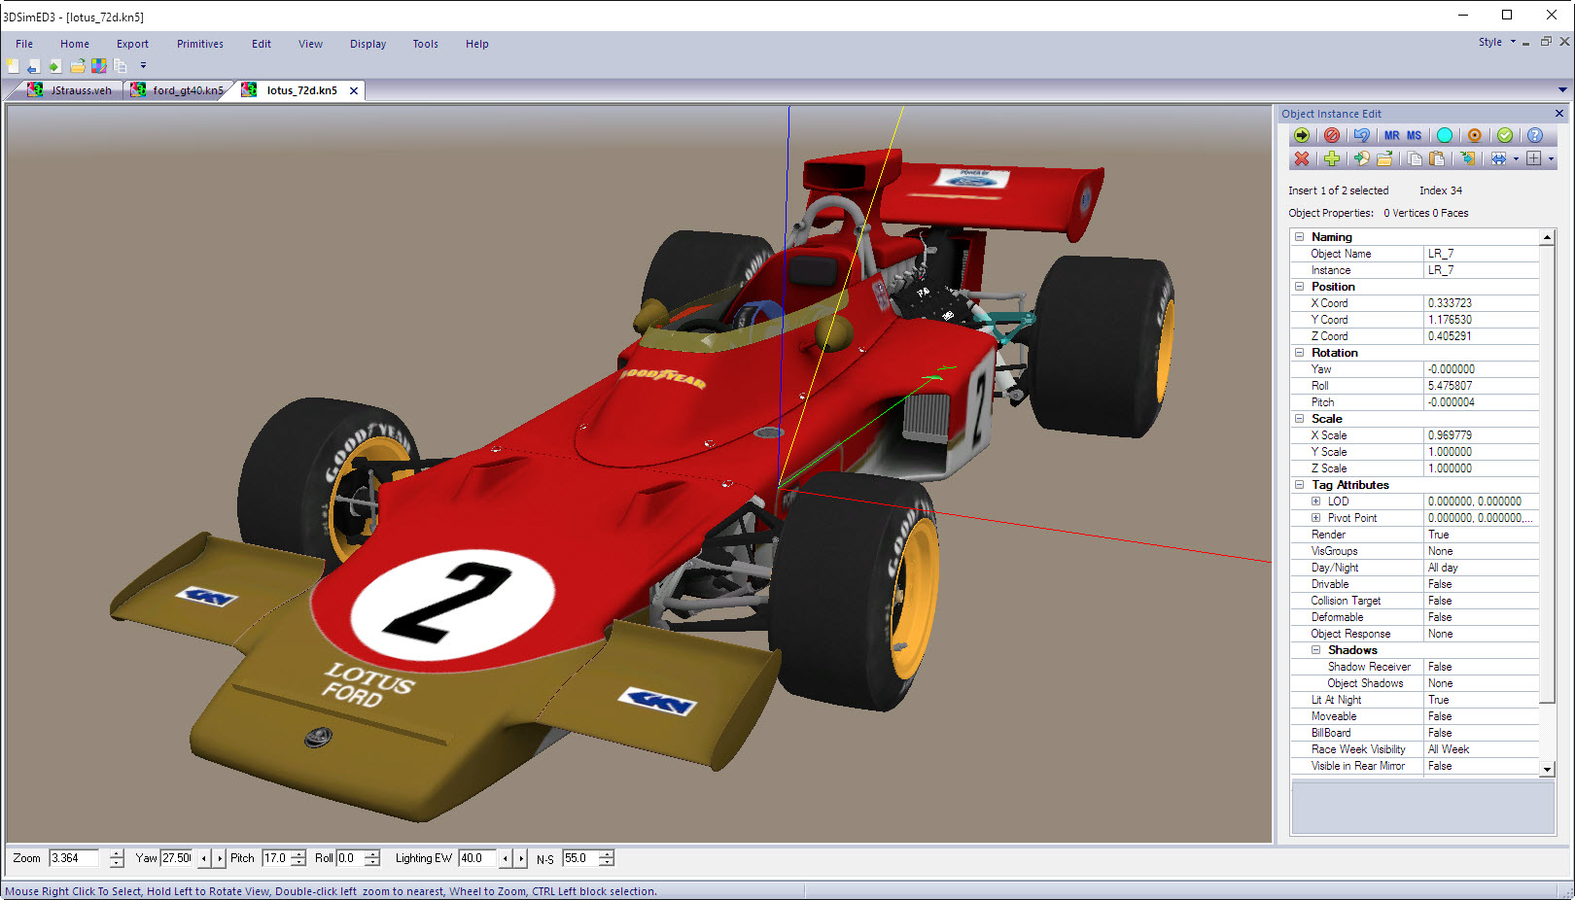Click the copy pages icon
This screenshot has height=900, width=1575.
(x=1415, y=158)
